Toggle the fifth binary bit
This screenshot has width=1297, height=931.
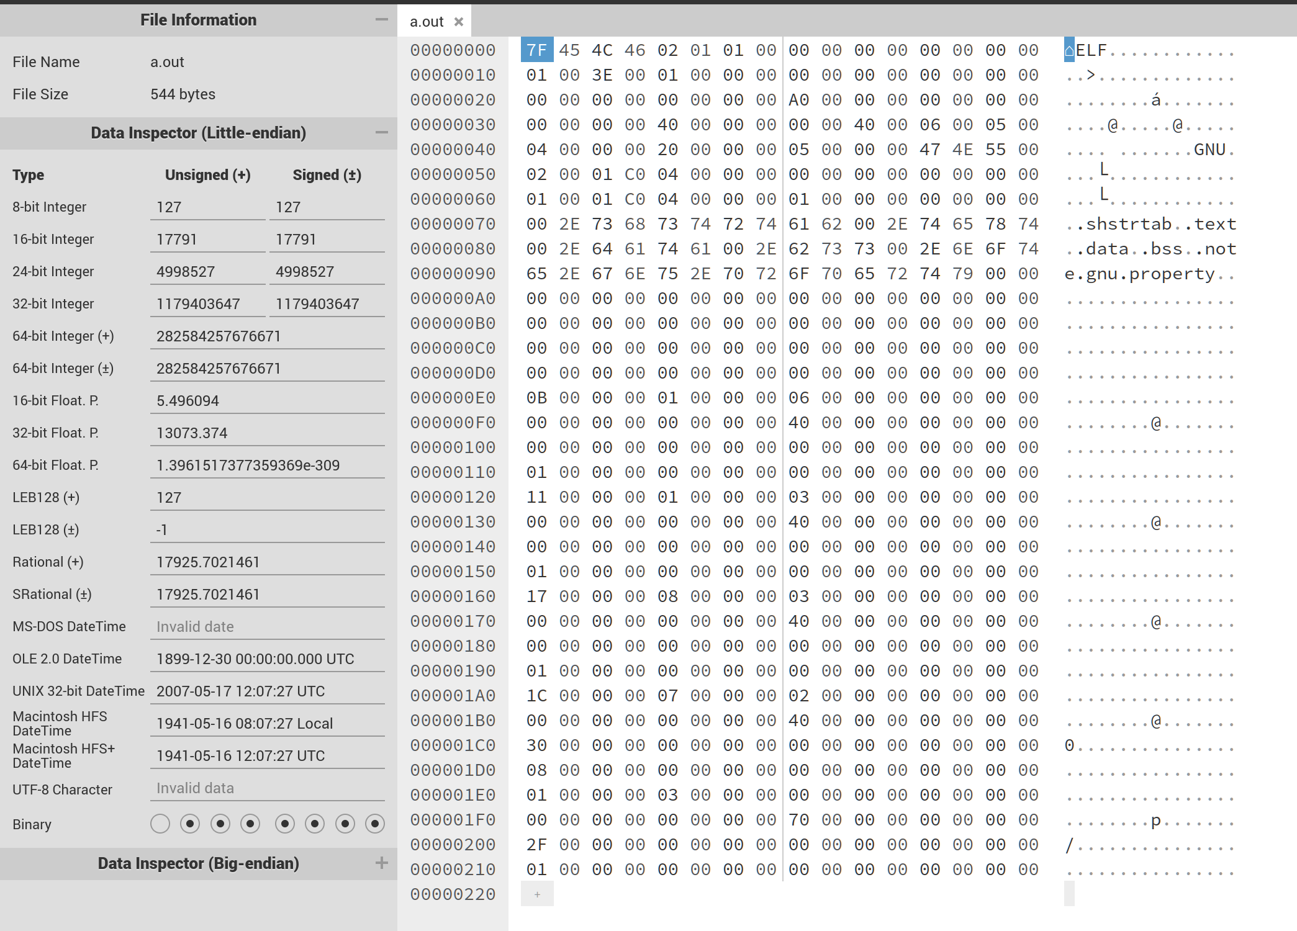(285, 824)
